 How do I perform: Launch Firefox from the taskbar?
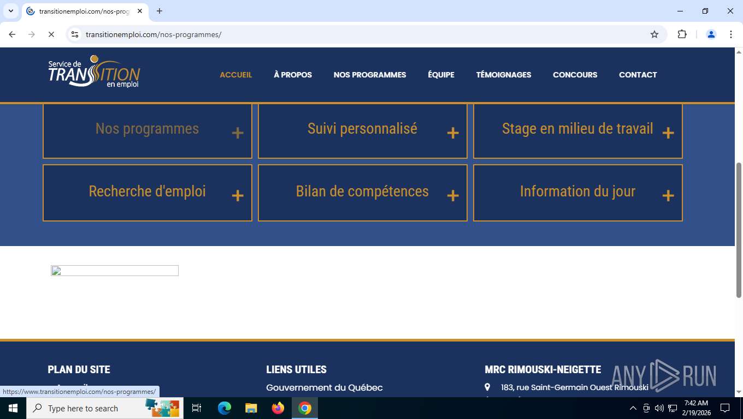pos(278,408)
